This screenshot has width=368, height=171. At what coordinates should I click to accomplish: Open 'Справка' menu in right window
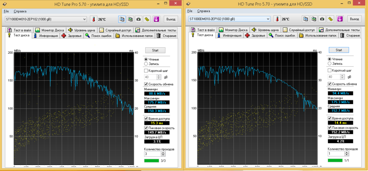204,11
